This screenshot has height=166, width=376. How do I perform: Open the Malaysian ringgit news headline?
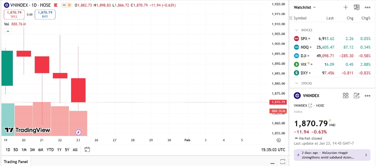tap(332, 155)
